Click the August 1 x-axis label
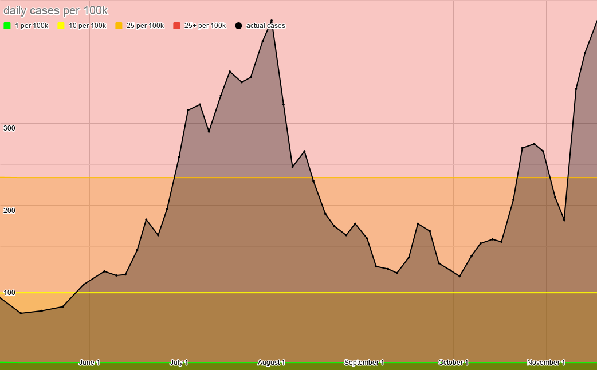The width and height of the screenshot is (597, 370). click(x=272, y=363)
